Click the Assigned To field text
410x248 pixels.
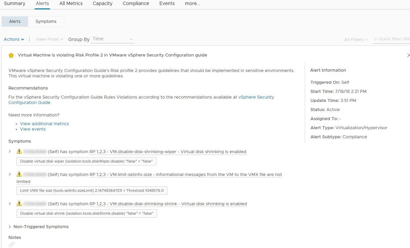(326, 119)
